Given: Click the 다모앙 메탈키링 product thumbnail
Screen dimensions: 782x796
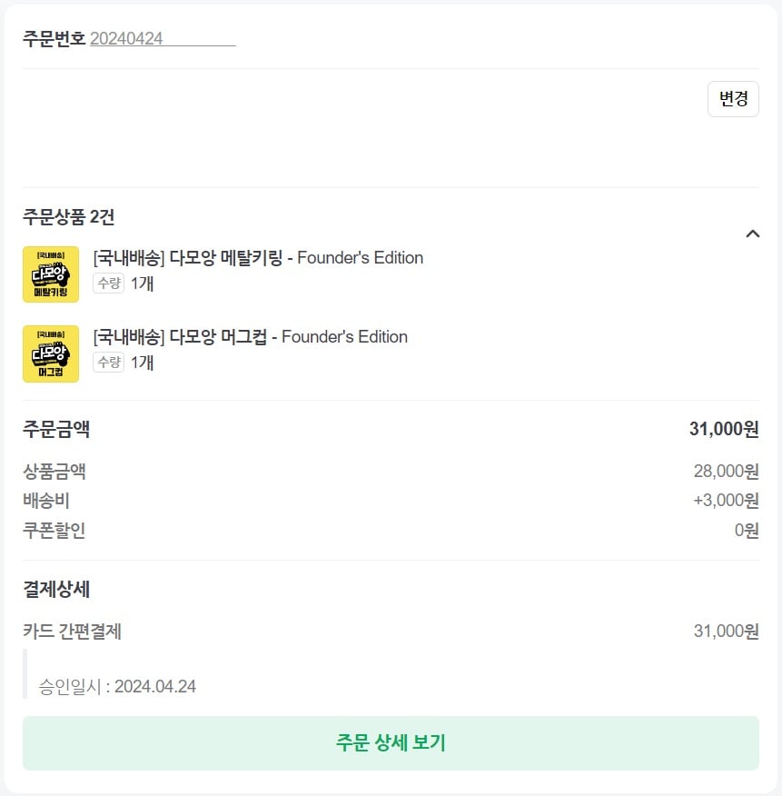Looking at the screenshot, I should tap(51, 274).
